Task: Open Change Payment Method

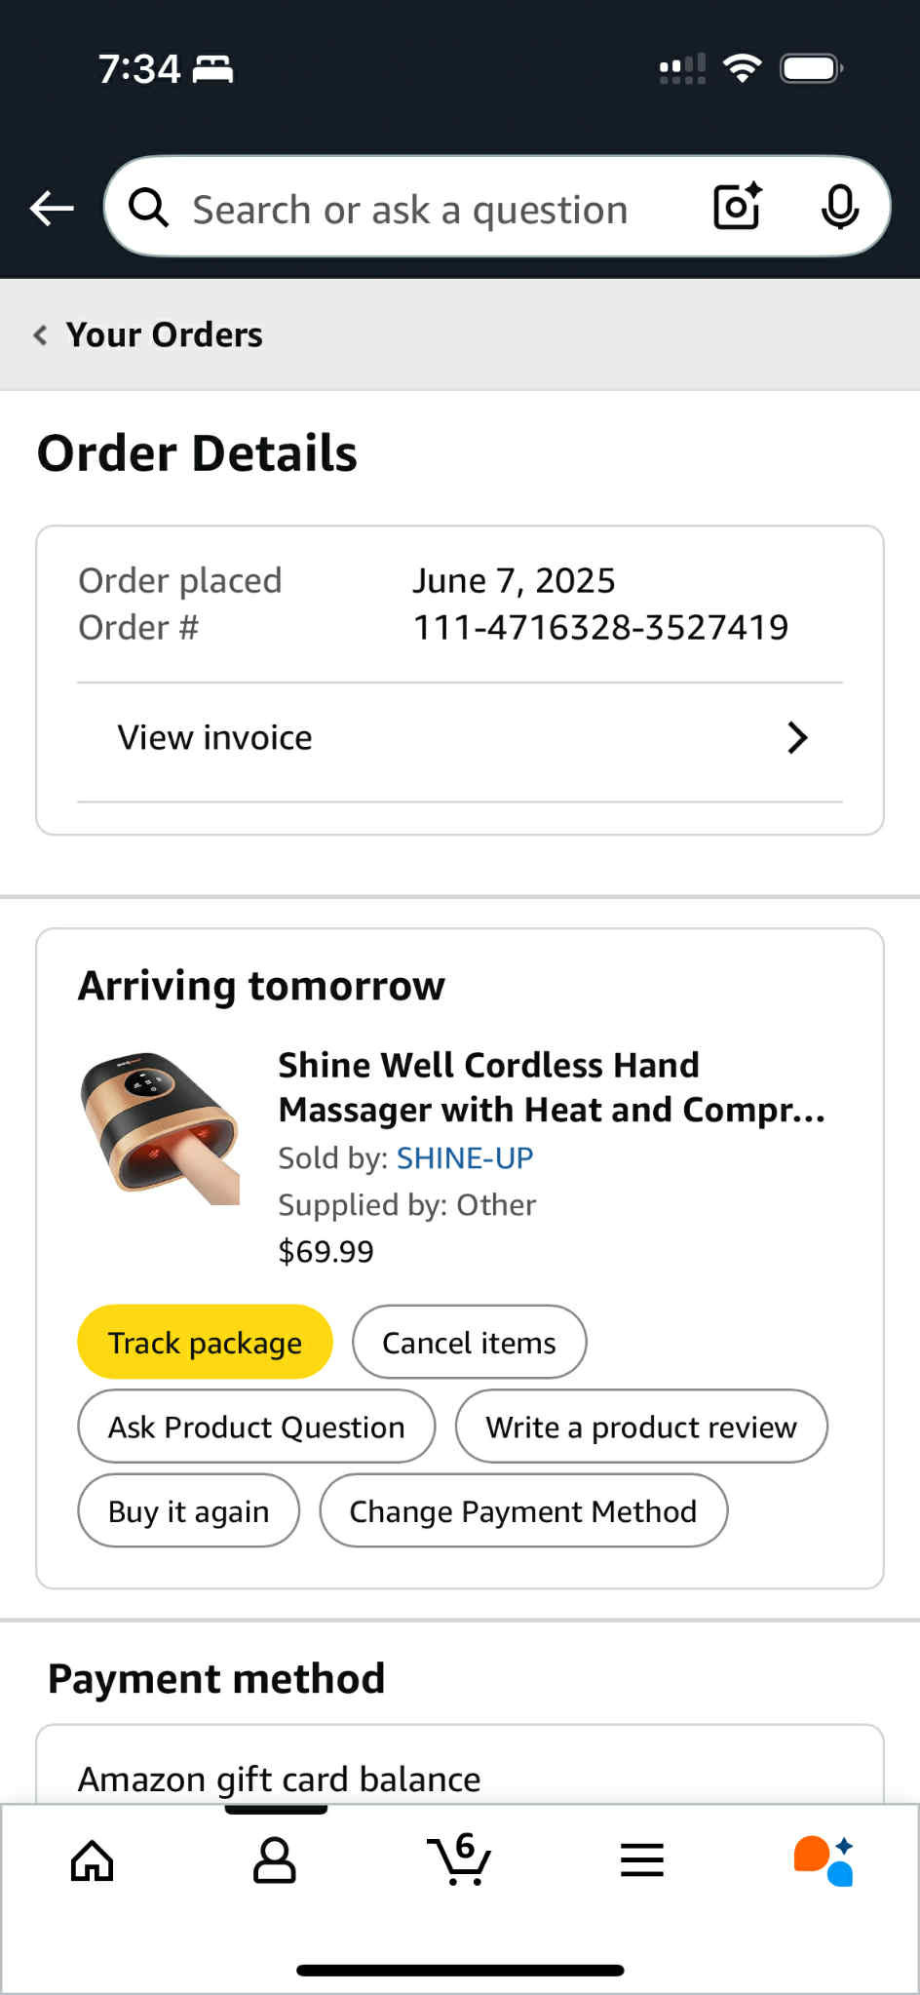Action: click(523, 1510)
